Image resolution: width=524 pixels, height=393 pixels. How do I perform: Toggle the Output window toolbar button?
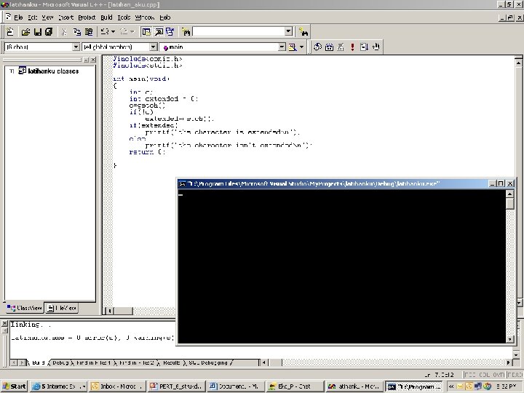pos(158,31)
